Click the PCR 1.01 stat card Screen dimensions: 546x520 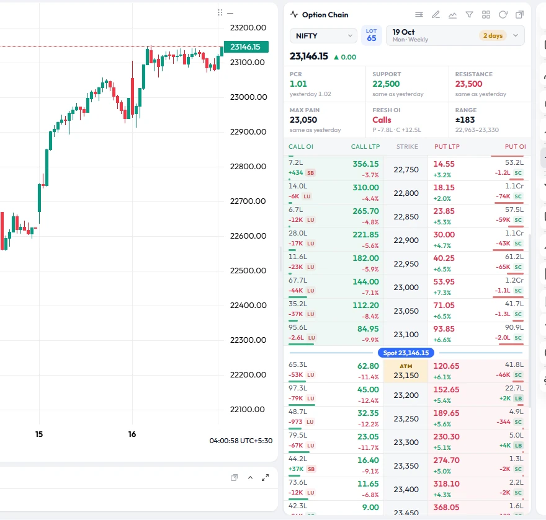point(324,84)
